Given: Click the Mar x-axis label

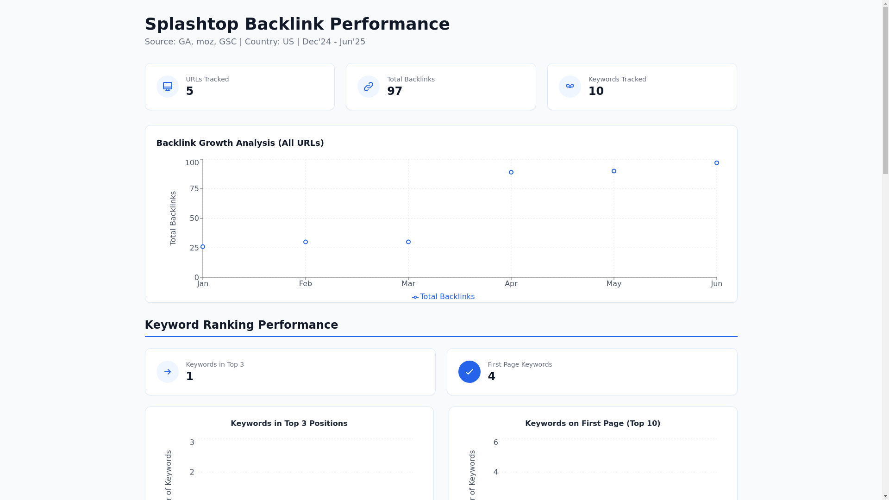Looking at the screenshot, I should coord(408,284).
